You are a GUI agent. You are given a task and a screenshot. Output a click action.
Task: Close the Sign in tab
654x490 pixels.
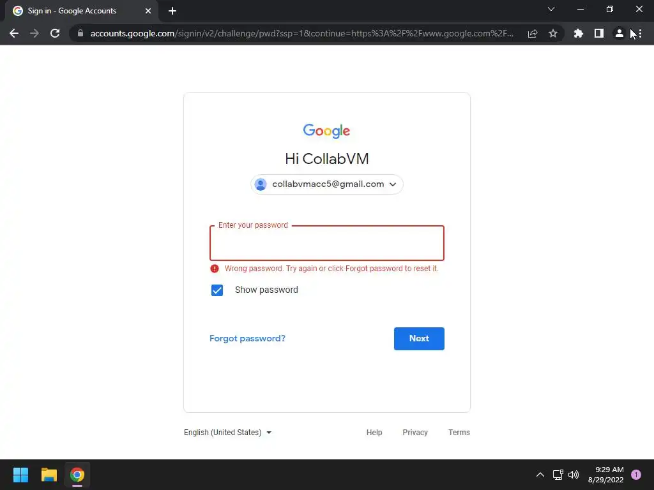click(x=148, y=11)
